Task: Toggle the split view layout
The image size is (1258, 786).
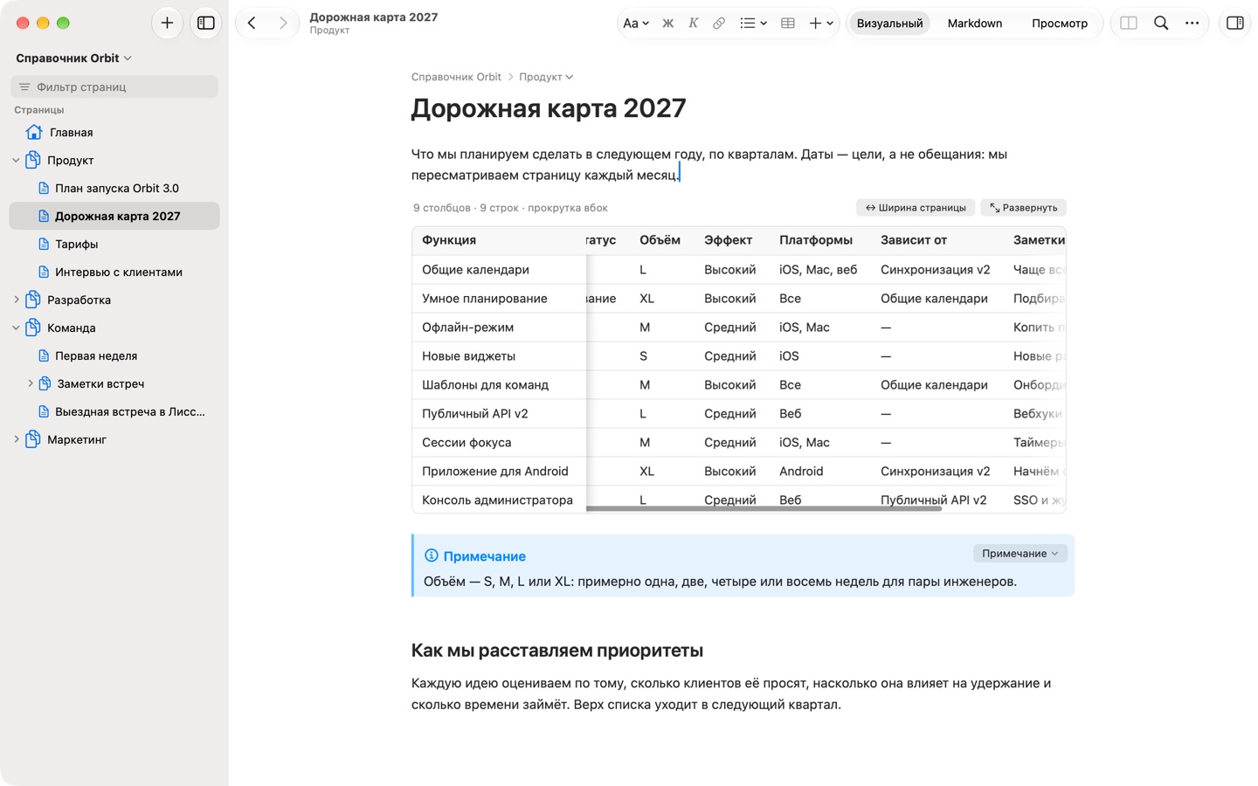Action: pos(1129,24)
